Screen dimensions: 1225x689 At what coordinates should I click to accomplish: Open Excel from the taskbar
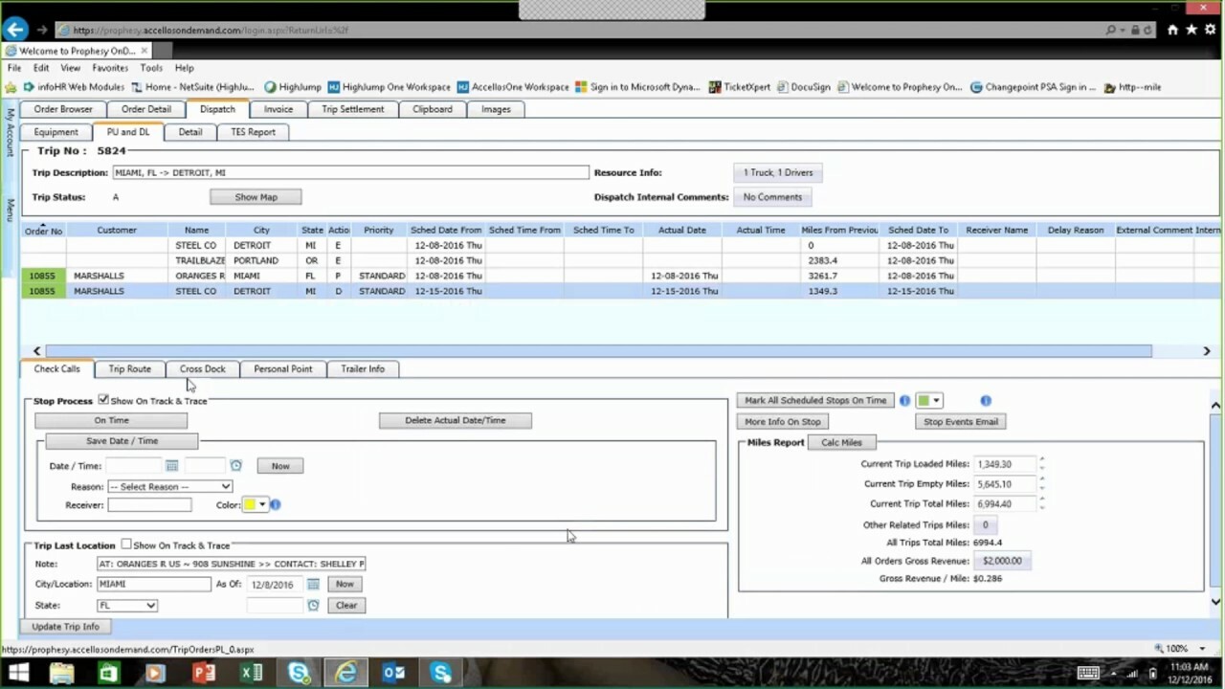pyautogui.click(x=252, y=673)
